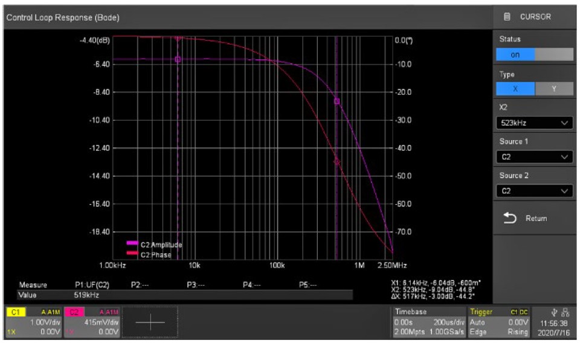The width and height of the screenshot is (583, 343).
Task: Switch cursor type to Y
Action: (x=553, y=89)
